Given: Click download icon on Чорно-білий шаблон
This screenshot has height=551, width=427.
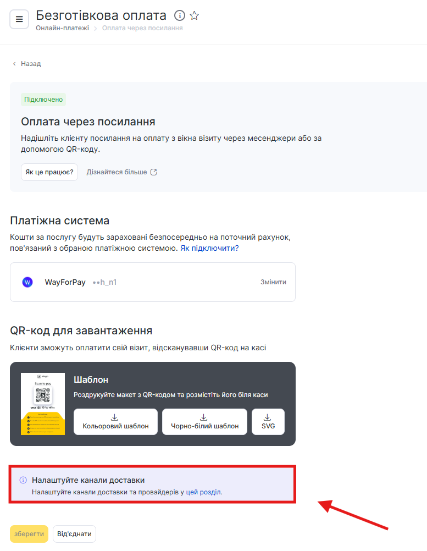Looking at the screenshot, I should click(203, 417).
